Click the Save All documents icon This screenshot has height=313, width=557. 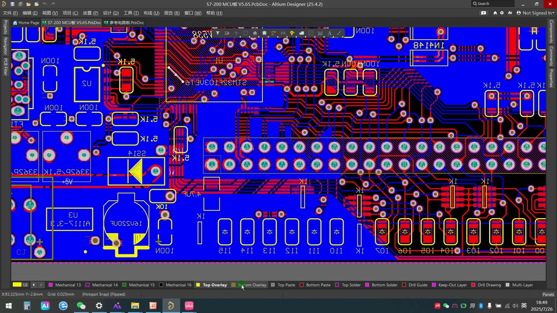click(x=20, y=4)
